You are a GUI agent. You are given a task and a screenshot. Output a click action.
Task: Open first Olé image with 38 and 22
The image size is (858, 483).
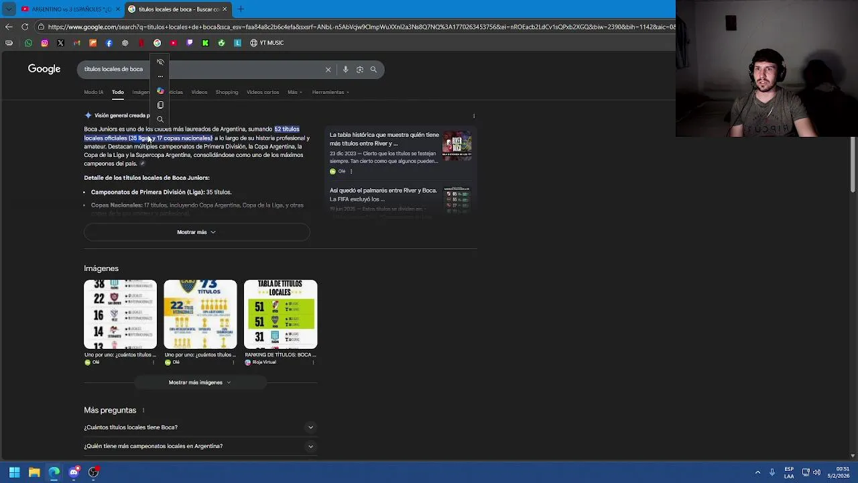pos(120,315)
